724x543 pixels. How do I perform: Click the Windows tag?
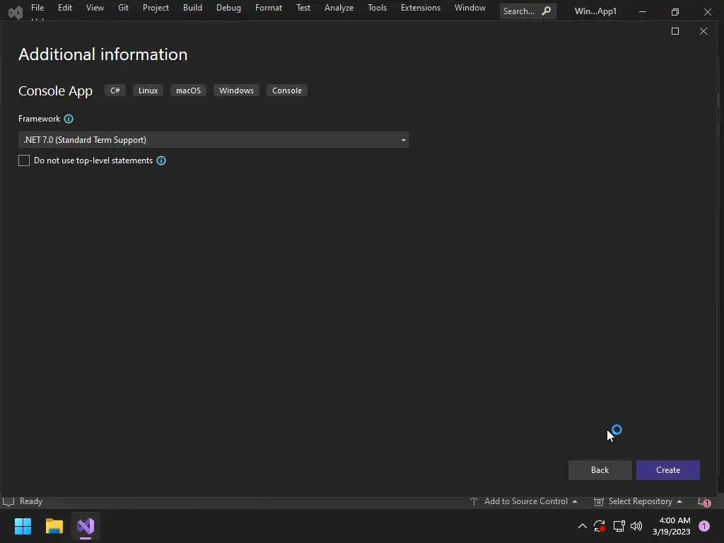click(236, 90)
